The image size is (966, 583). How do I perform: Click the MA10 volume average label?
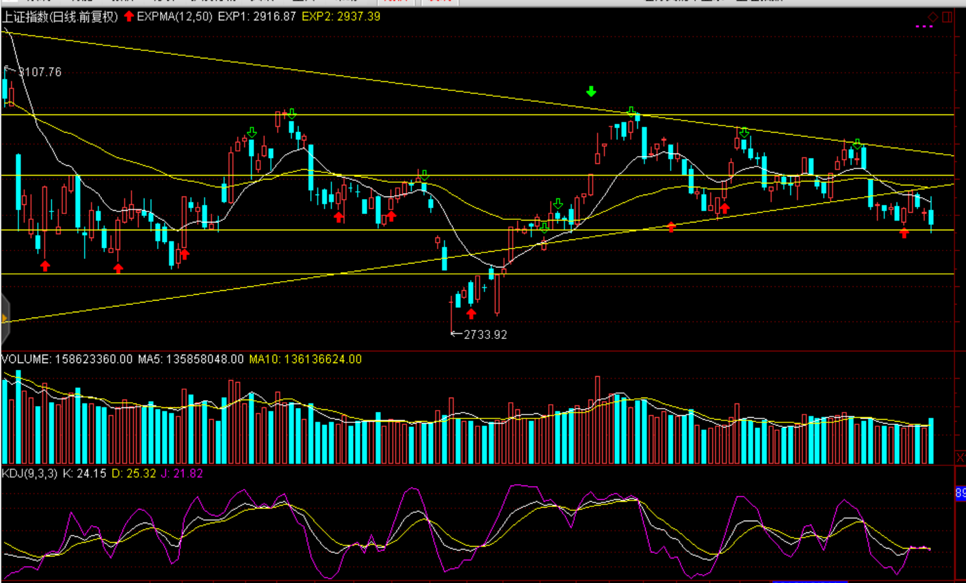pos(305,359)
